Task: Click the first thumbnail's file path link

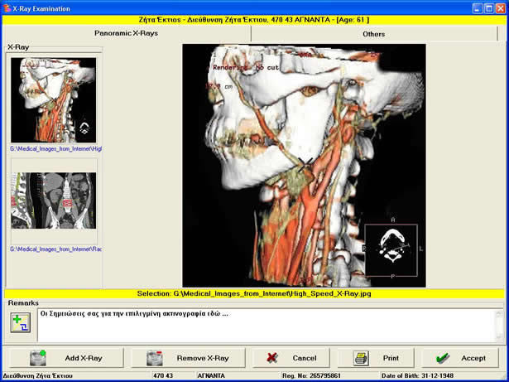Action: [x=55, y=149]
